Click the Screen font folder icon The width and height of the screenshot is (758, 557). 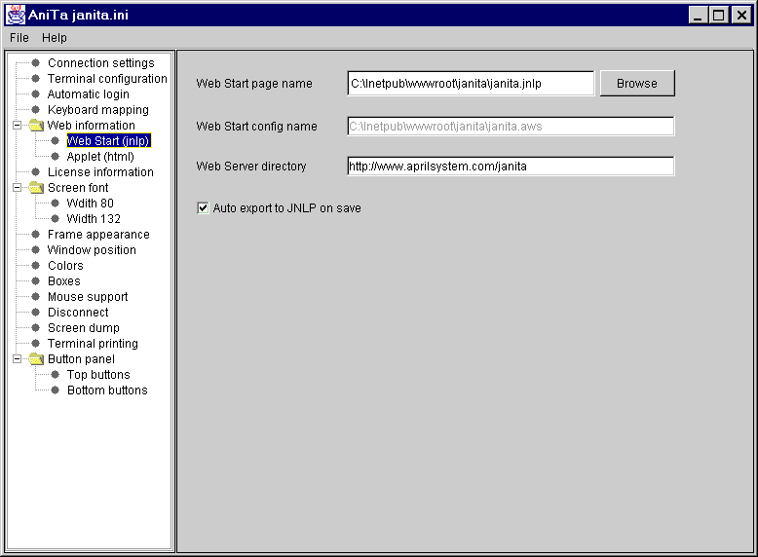(36, 188)
